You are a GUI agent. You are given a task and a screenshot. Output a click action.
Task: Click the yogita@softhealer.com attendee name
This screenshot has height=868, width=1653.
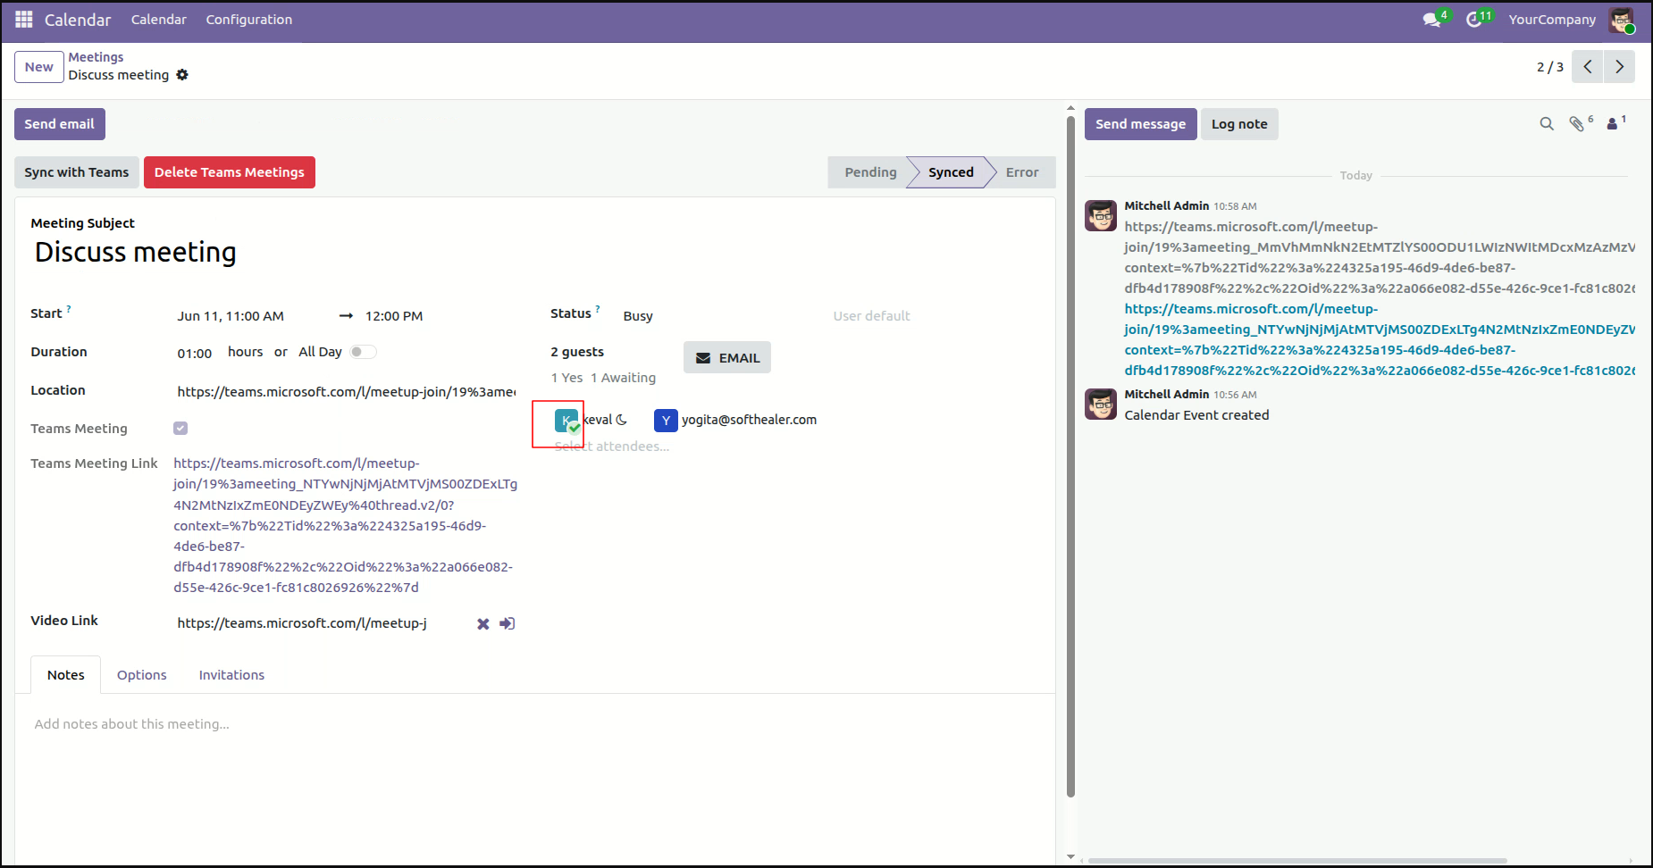pyautogui.click(x=749, y=420)
